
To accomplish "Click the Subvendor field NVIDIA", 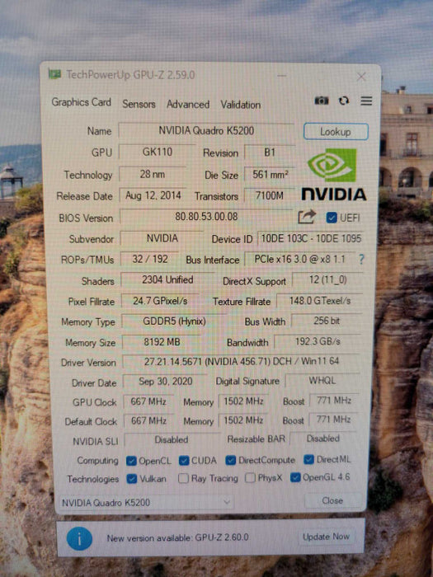I will 162,238.
